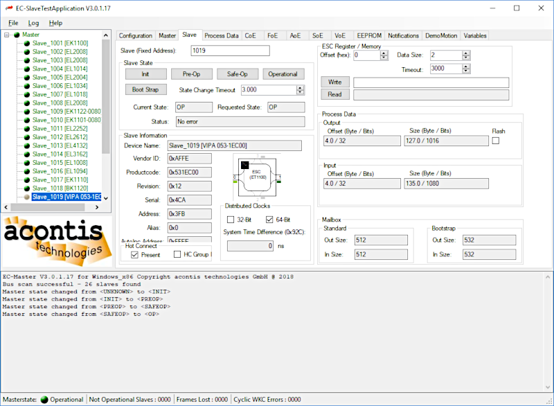554x406 pixels.
Task: Click the slave tree vertical scrollbar
Action: tap(106, 97)
